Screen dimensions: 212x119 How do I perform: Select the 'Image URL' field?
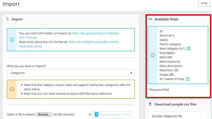167,75
